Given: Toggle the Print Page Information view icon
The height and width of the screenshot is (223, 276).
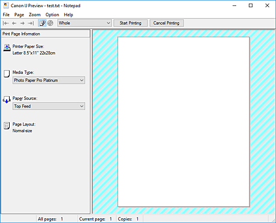Looking at the screenshot, I should point(42,23).
